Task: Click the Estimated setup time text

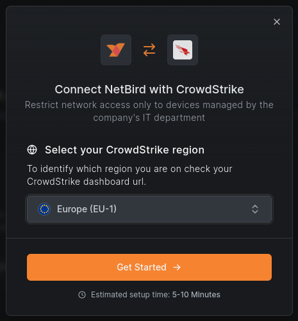Action: tap(156, 295)
